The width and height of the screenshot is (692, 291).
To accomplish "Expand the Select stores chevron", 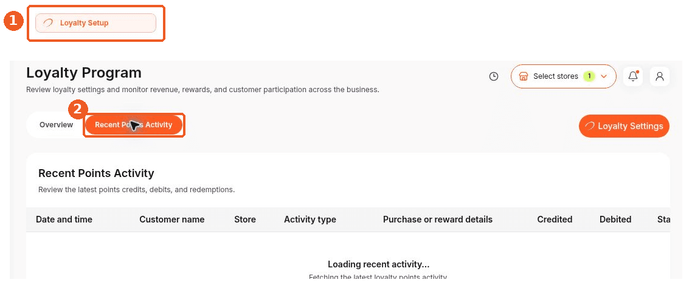I will (604, 76).
